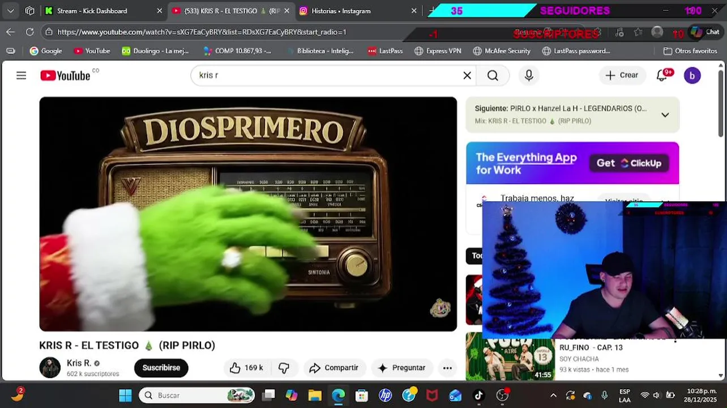The image size is (727, 408).
Task: Clear the search box with the X
Action: point(467,75)
